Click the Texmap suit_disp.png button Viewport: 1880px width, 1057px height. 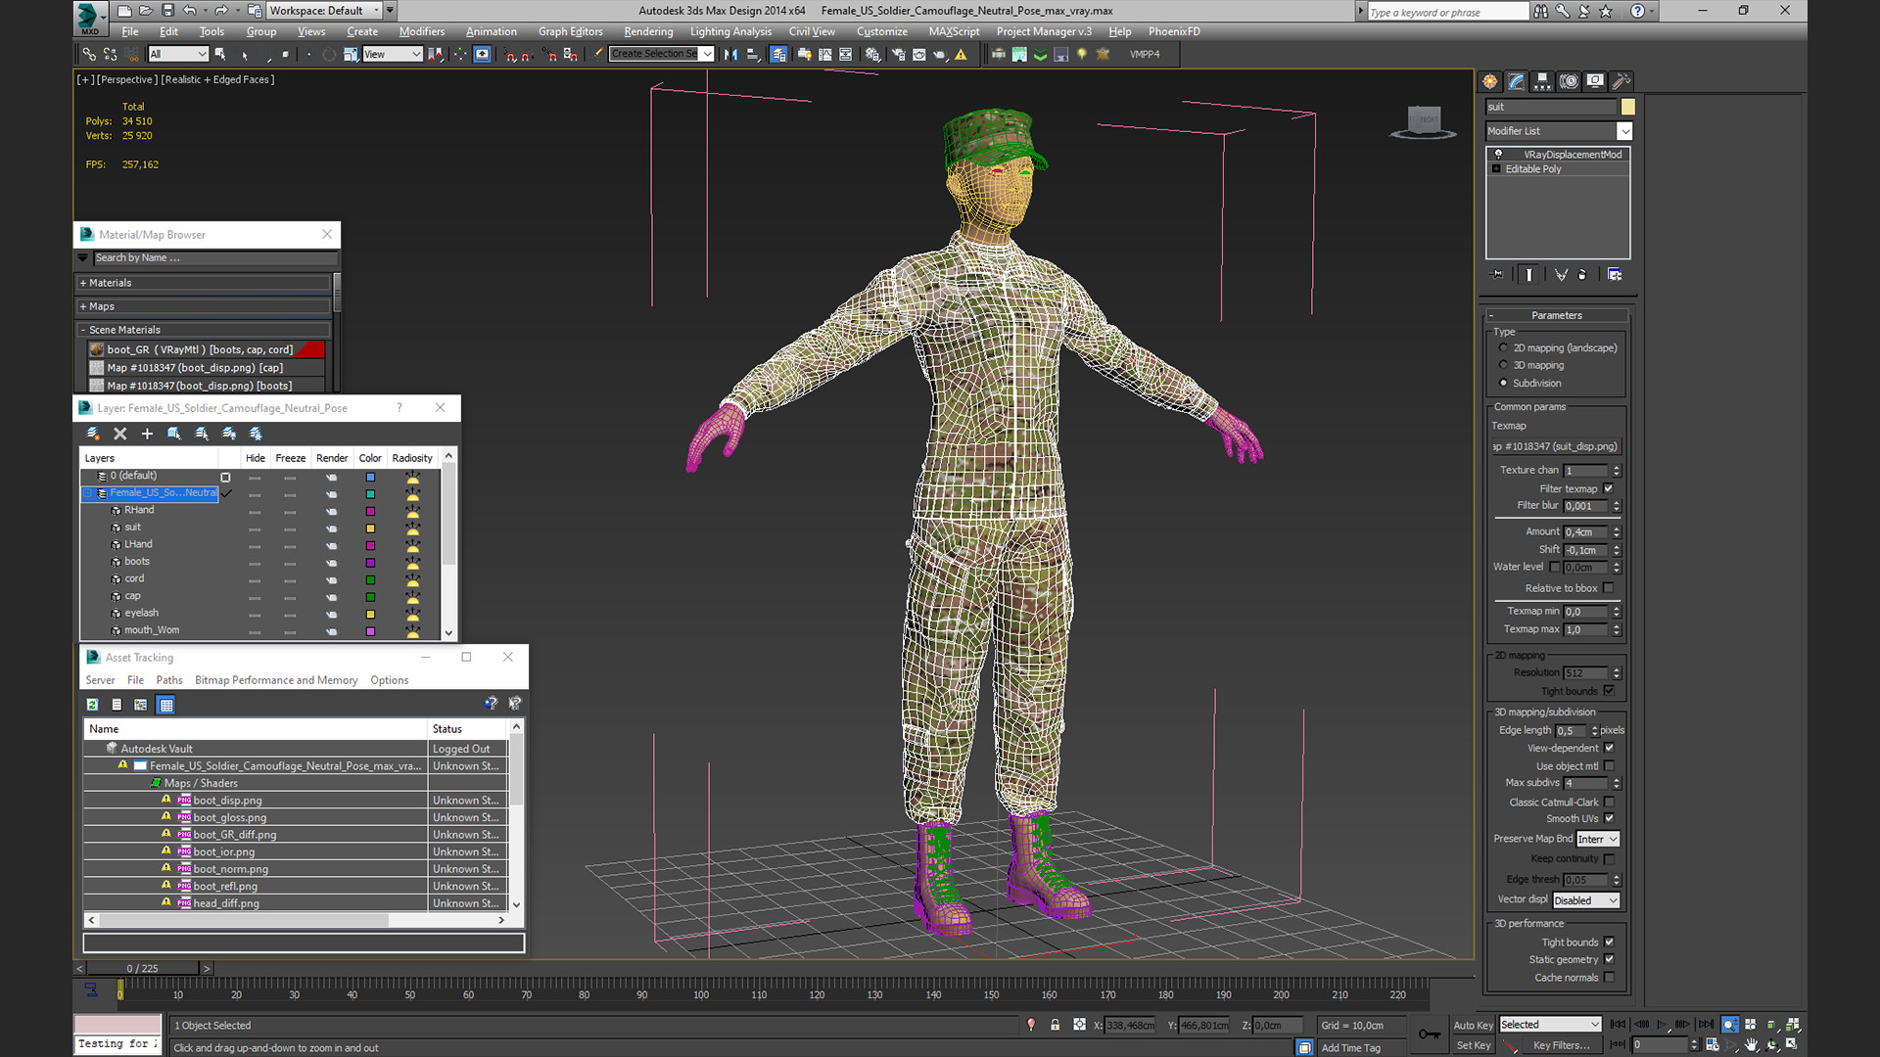1555,446
